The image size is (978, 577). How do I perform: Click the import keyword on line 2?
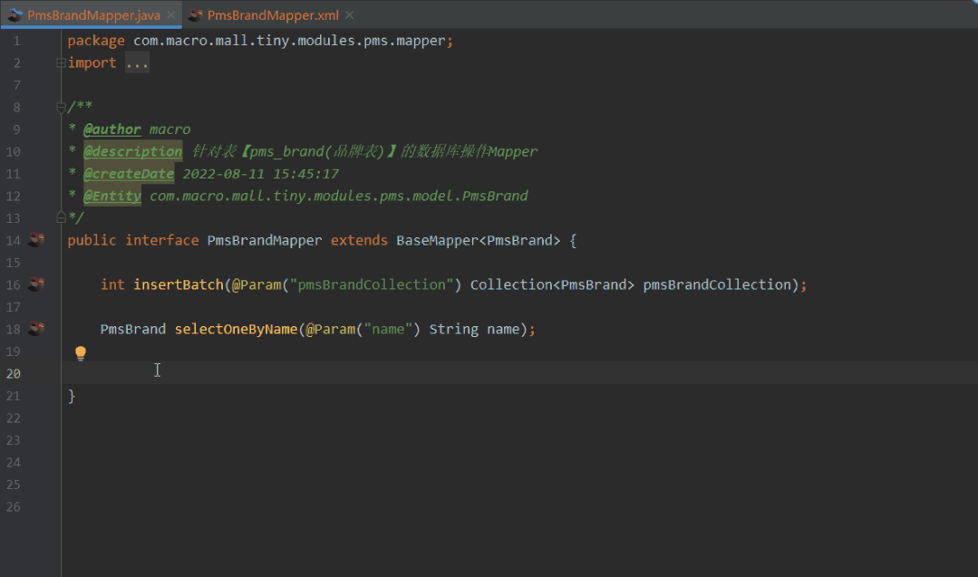[x=92, y=63]
